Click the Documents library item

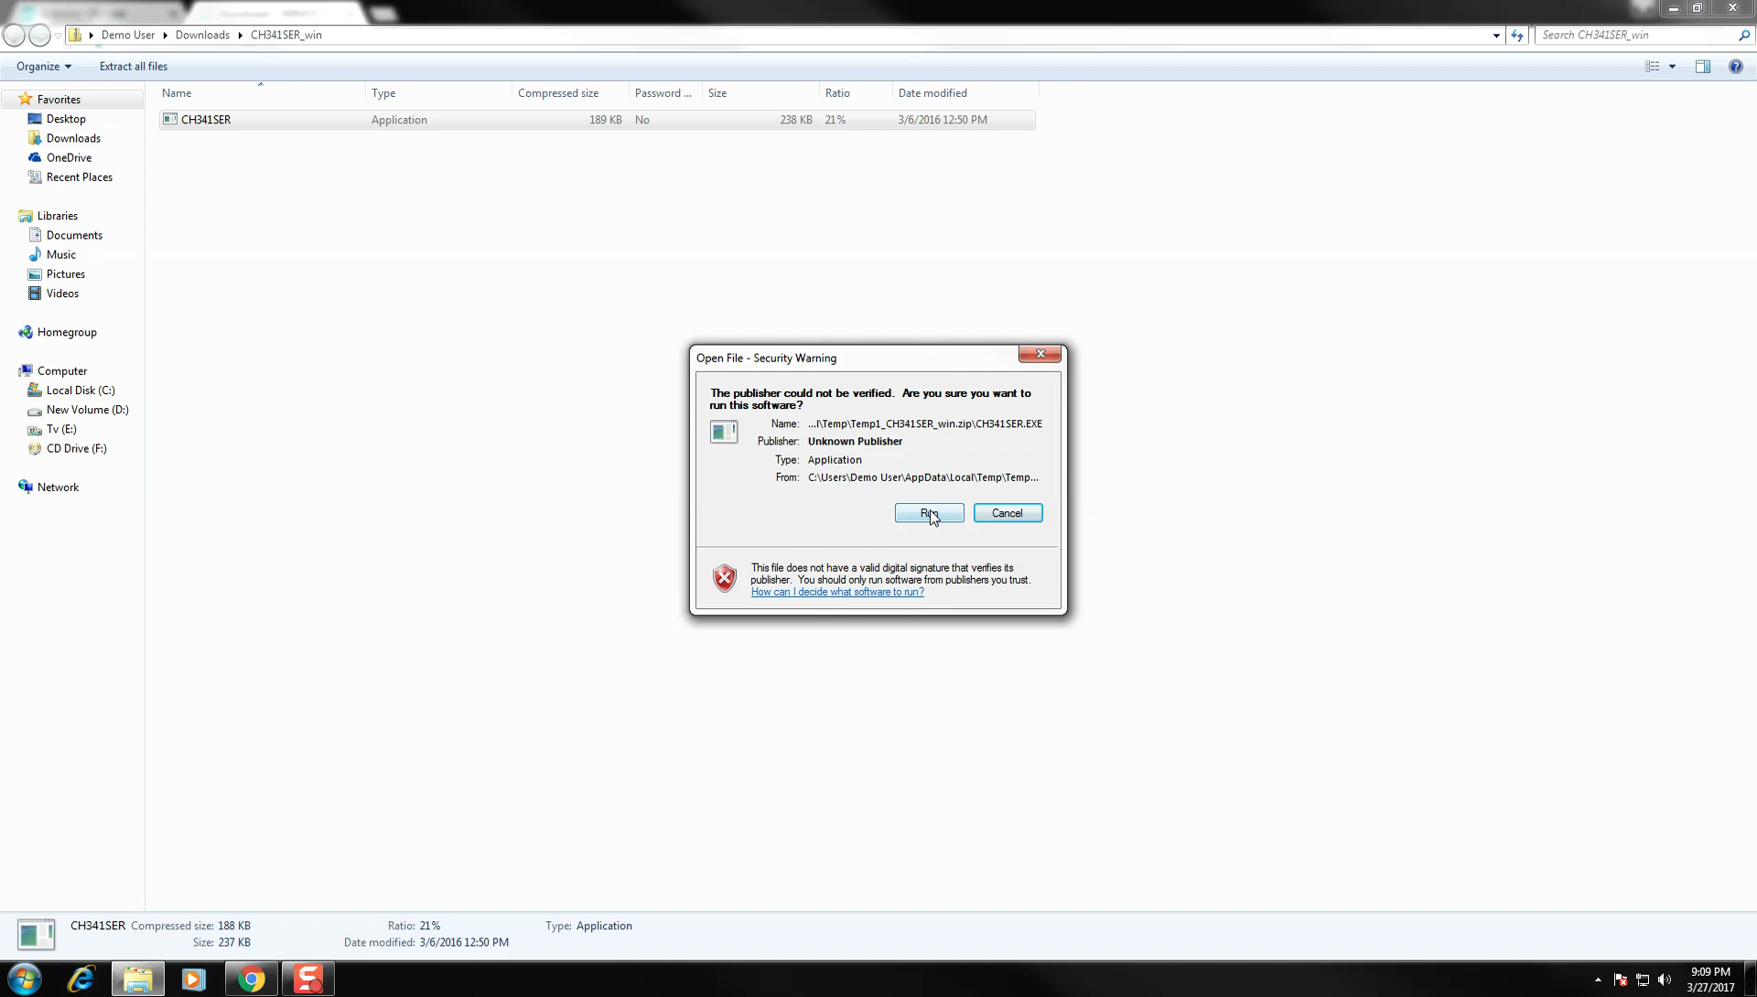tap(73, 234)
